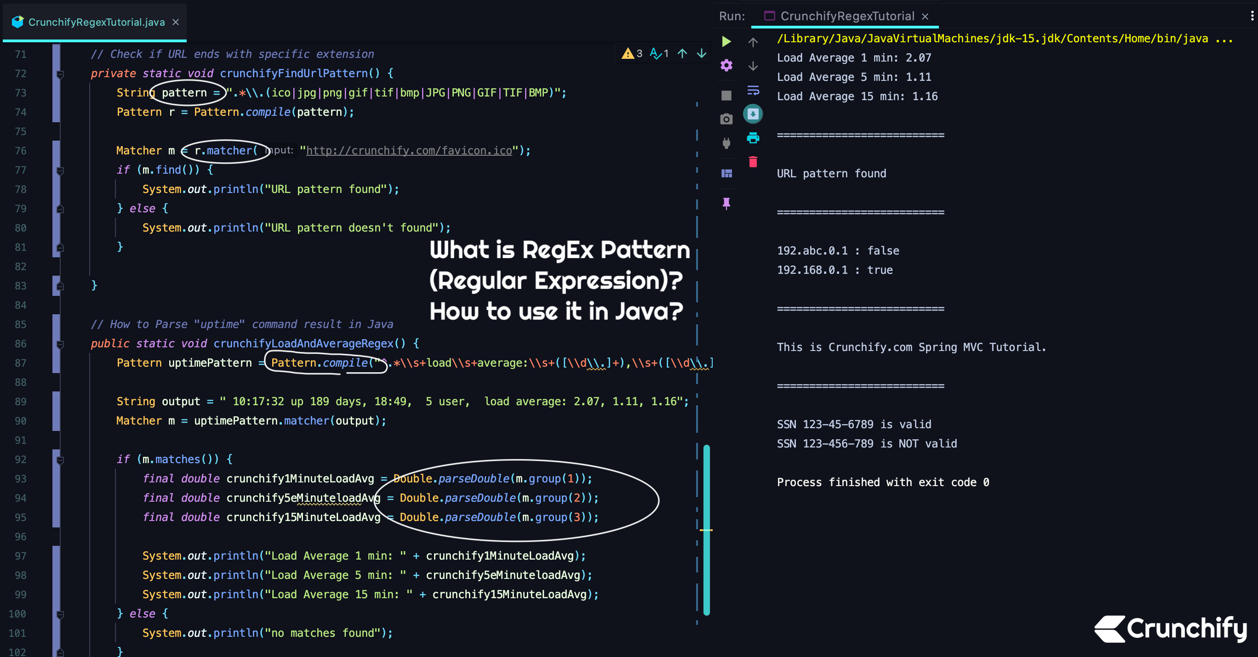Jump up the stack trace
This screenshot has height=657, width=1258.
click(753, 41)
